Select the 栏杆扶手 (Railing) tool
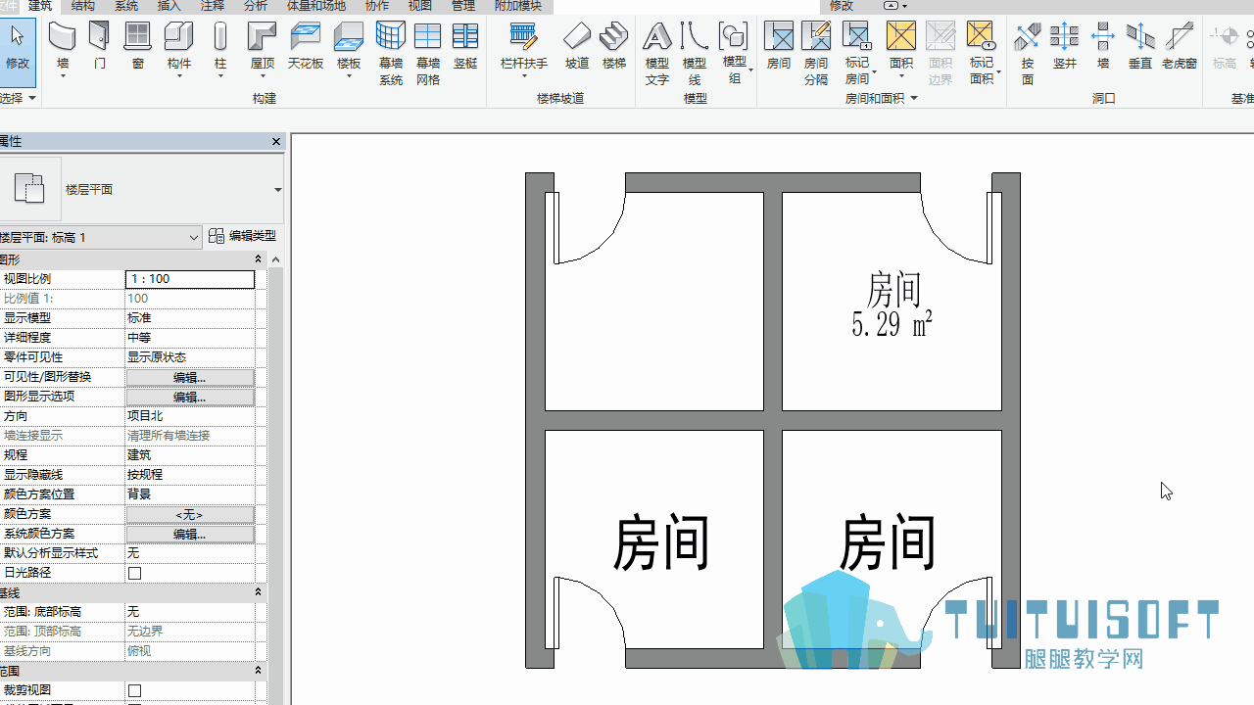 coord(524,48)
